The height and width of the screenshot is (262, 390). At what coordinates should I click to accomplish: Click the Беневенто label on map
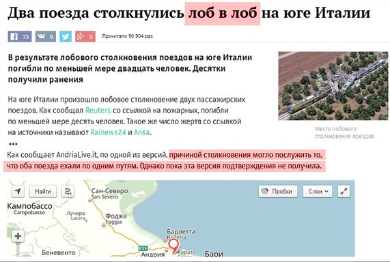pyautogui.click(x=59, y=253)
